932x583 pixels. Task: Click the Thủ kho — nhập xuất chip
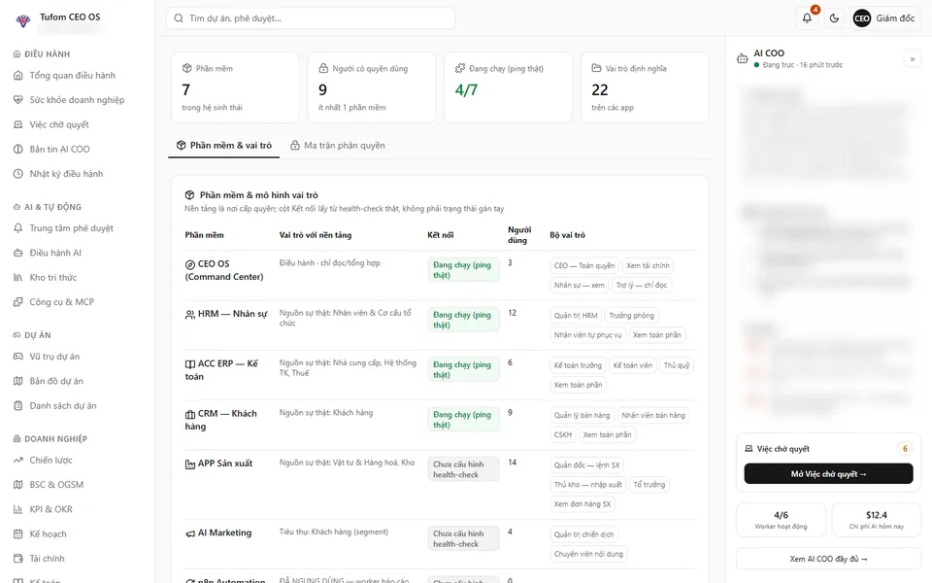(x=588, y=485)
